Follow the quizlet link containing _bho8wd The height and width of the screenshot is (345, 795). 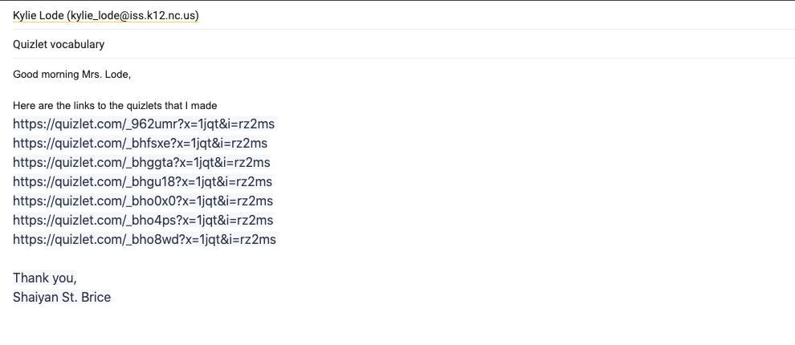[145, 240]
